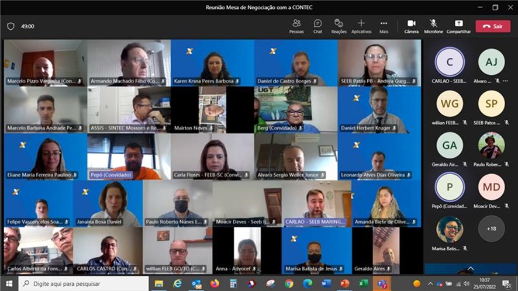Viewport: 518px width, 291px height.
Task: Open Google Chrome from the taskbar
Action: [289, 284]
